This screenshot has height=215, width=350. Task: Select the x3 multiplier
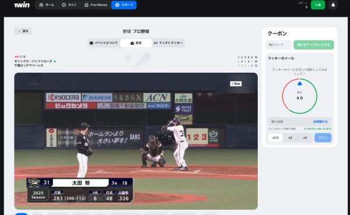click(305, 138)
